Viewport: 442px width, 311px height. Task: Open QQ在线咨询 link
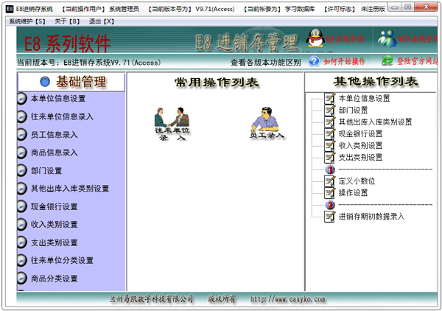345,39
